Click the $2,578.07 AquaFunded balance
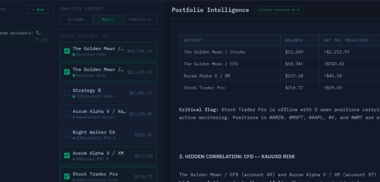The width and height of the screenshot is (380, 182). tap(141, 114)
